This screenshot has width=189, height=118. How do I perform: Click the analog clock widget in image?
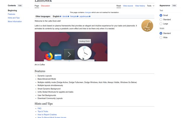tap(84, 53)
